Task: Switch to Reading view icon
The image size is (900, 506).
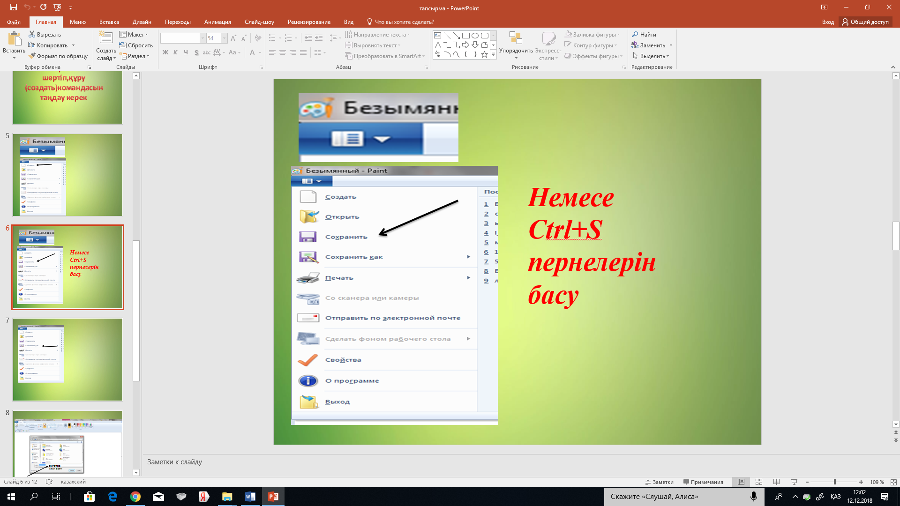Action: (776, 482)
